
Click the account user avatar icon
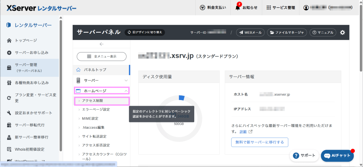click(306, 7)
